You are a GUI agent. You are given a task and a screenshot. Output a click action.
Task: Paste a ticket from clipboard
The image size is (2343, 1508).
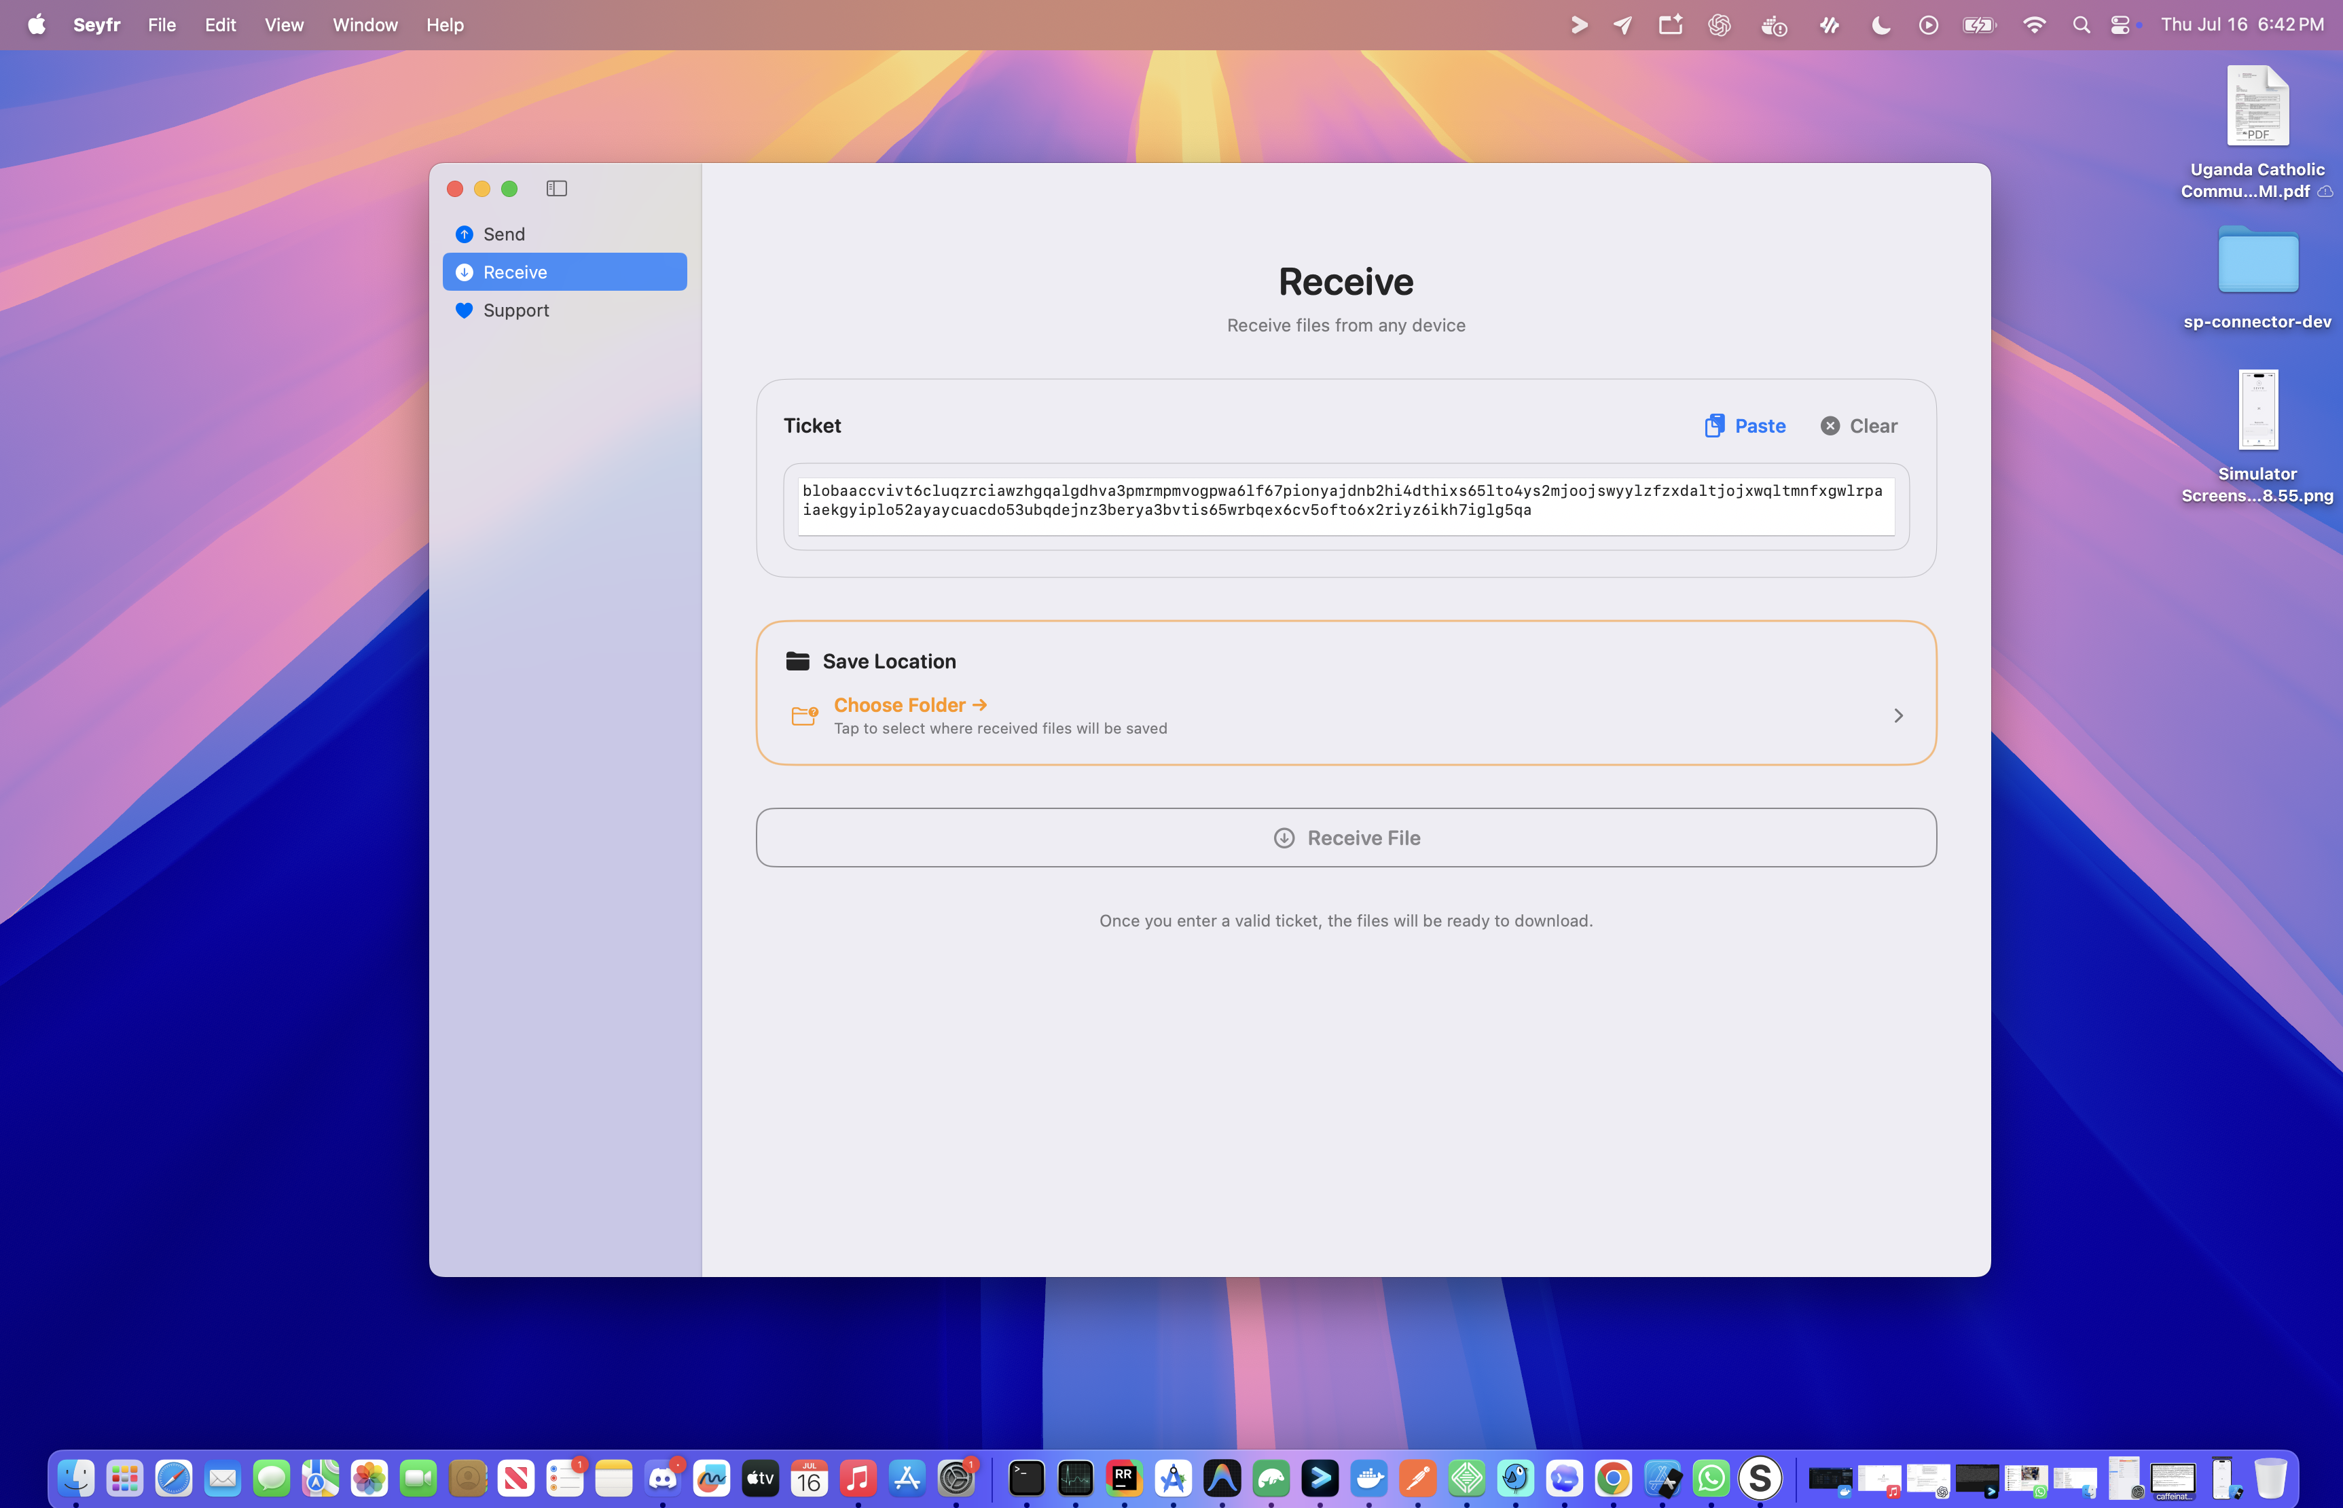[x=1745, y=426]
